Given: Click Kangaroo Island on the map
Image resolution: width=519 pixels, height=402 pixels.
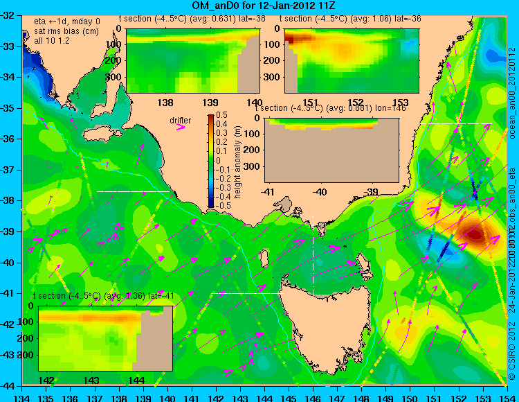Looking at the screenshot, I should tap(102, 134).
